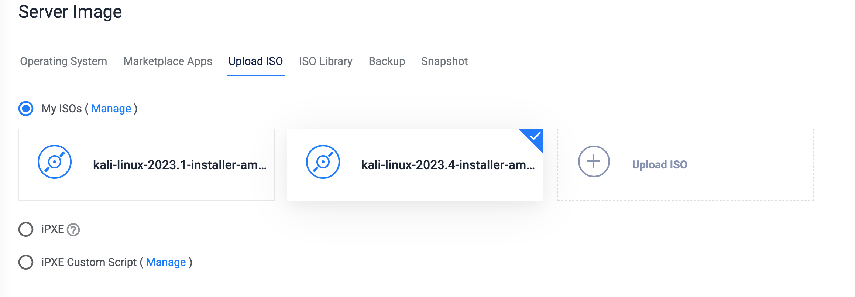Click Manage link next to My ISOs
The width and height of the screenshot is (855, 297).
click(111, 109)
